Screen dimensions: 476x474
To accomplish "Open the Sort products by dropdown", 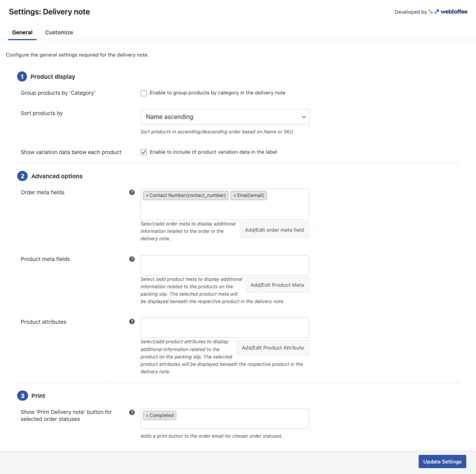I will pos(225,117).
